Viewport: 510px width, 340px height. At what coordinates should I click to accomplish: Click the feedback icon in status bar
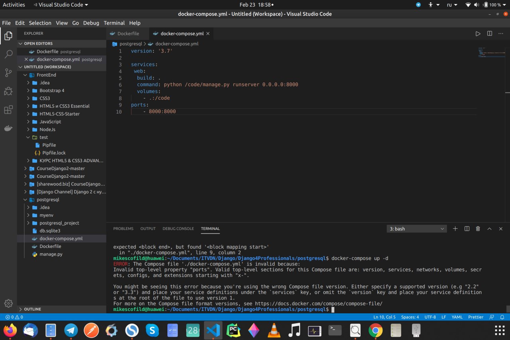pos(492,317)
